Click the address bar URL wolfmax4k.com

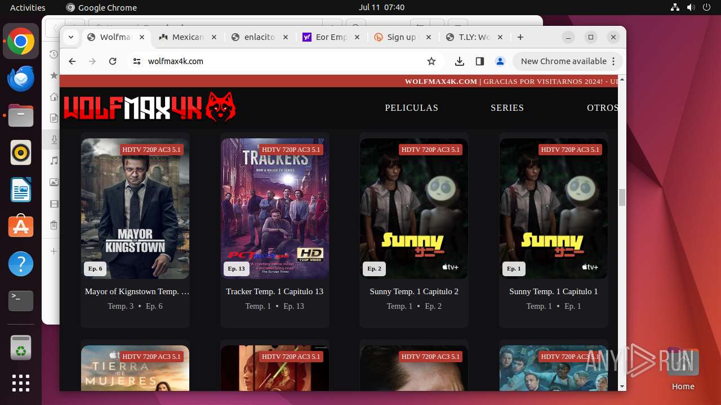(176, 61)
